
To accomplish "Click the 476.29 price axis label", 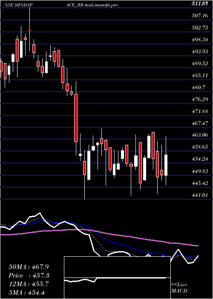I will point(200,100).
